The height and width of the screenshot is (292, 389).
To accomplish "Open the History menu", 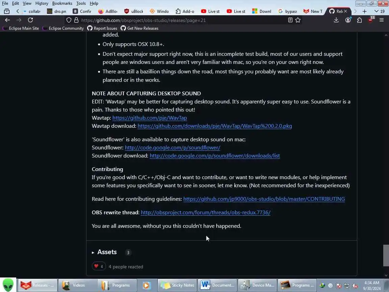I will coord(42,3).
